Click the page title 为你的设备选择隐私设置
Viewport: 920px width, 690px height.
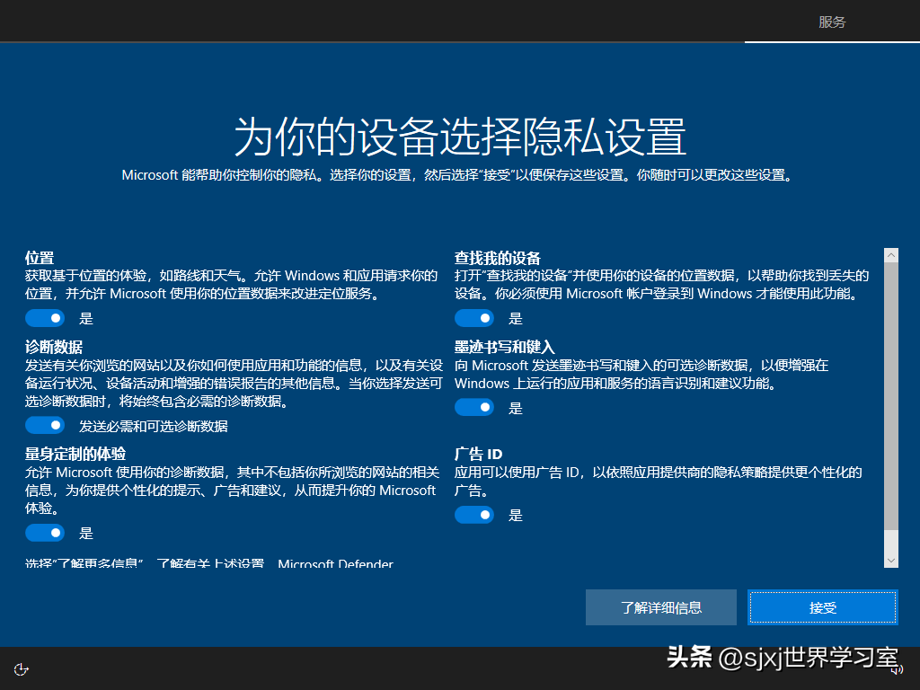[x=460, y=137]
